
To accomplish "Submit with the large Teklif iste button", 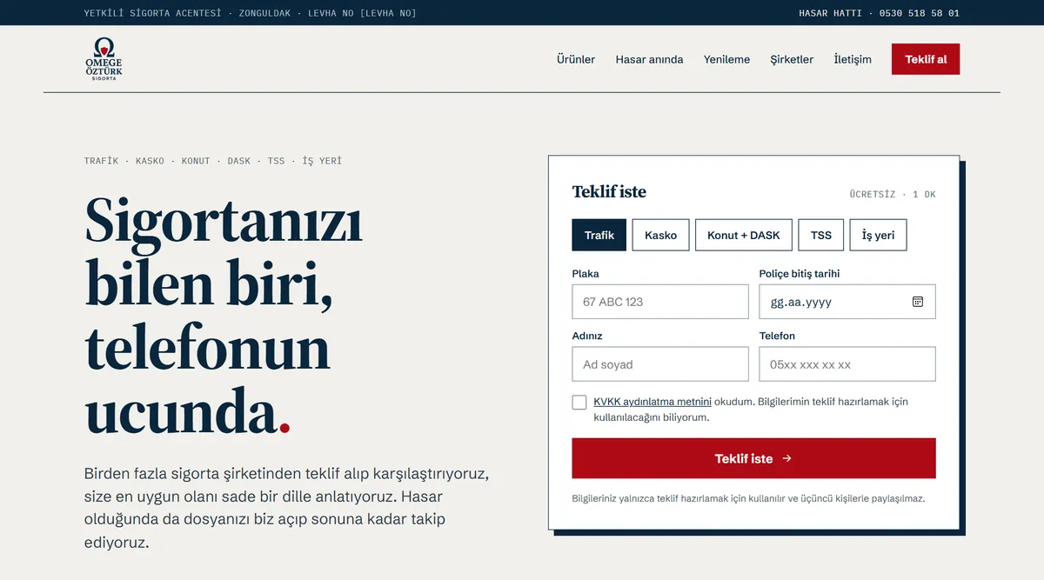I will pos(753,458).
